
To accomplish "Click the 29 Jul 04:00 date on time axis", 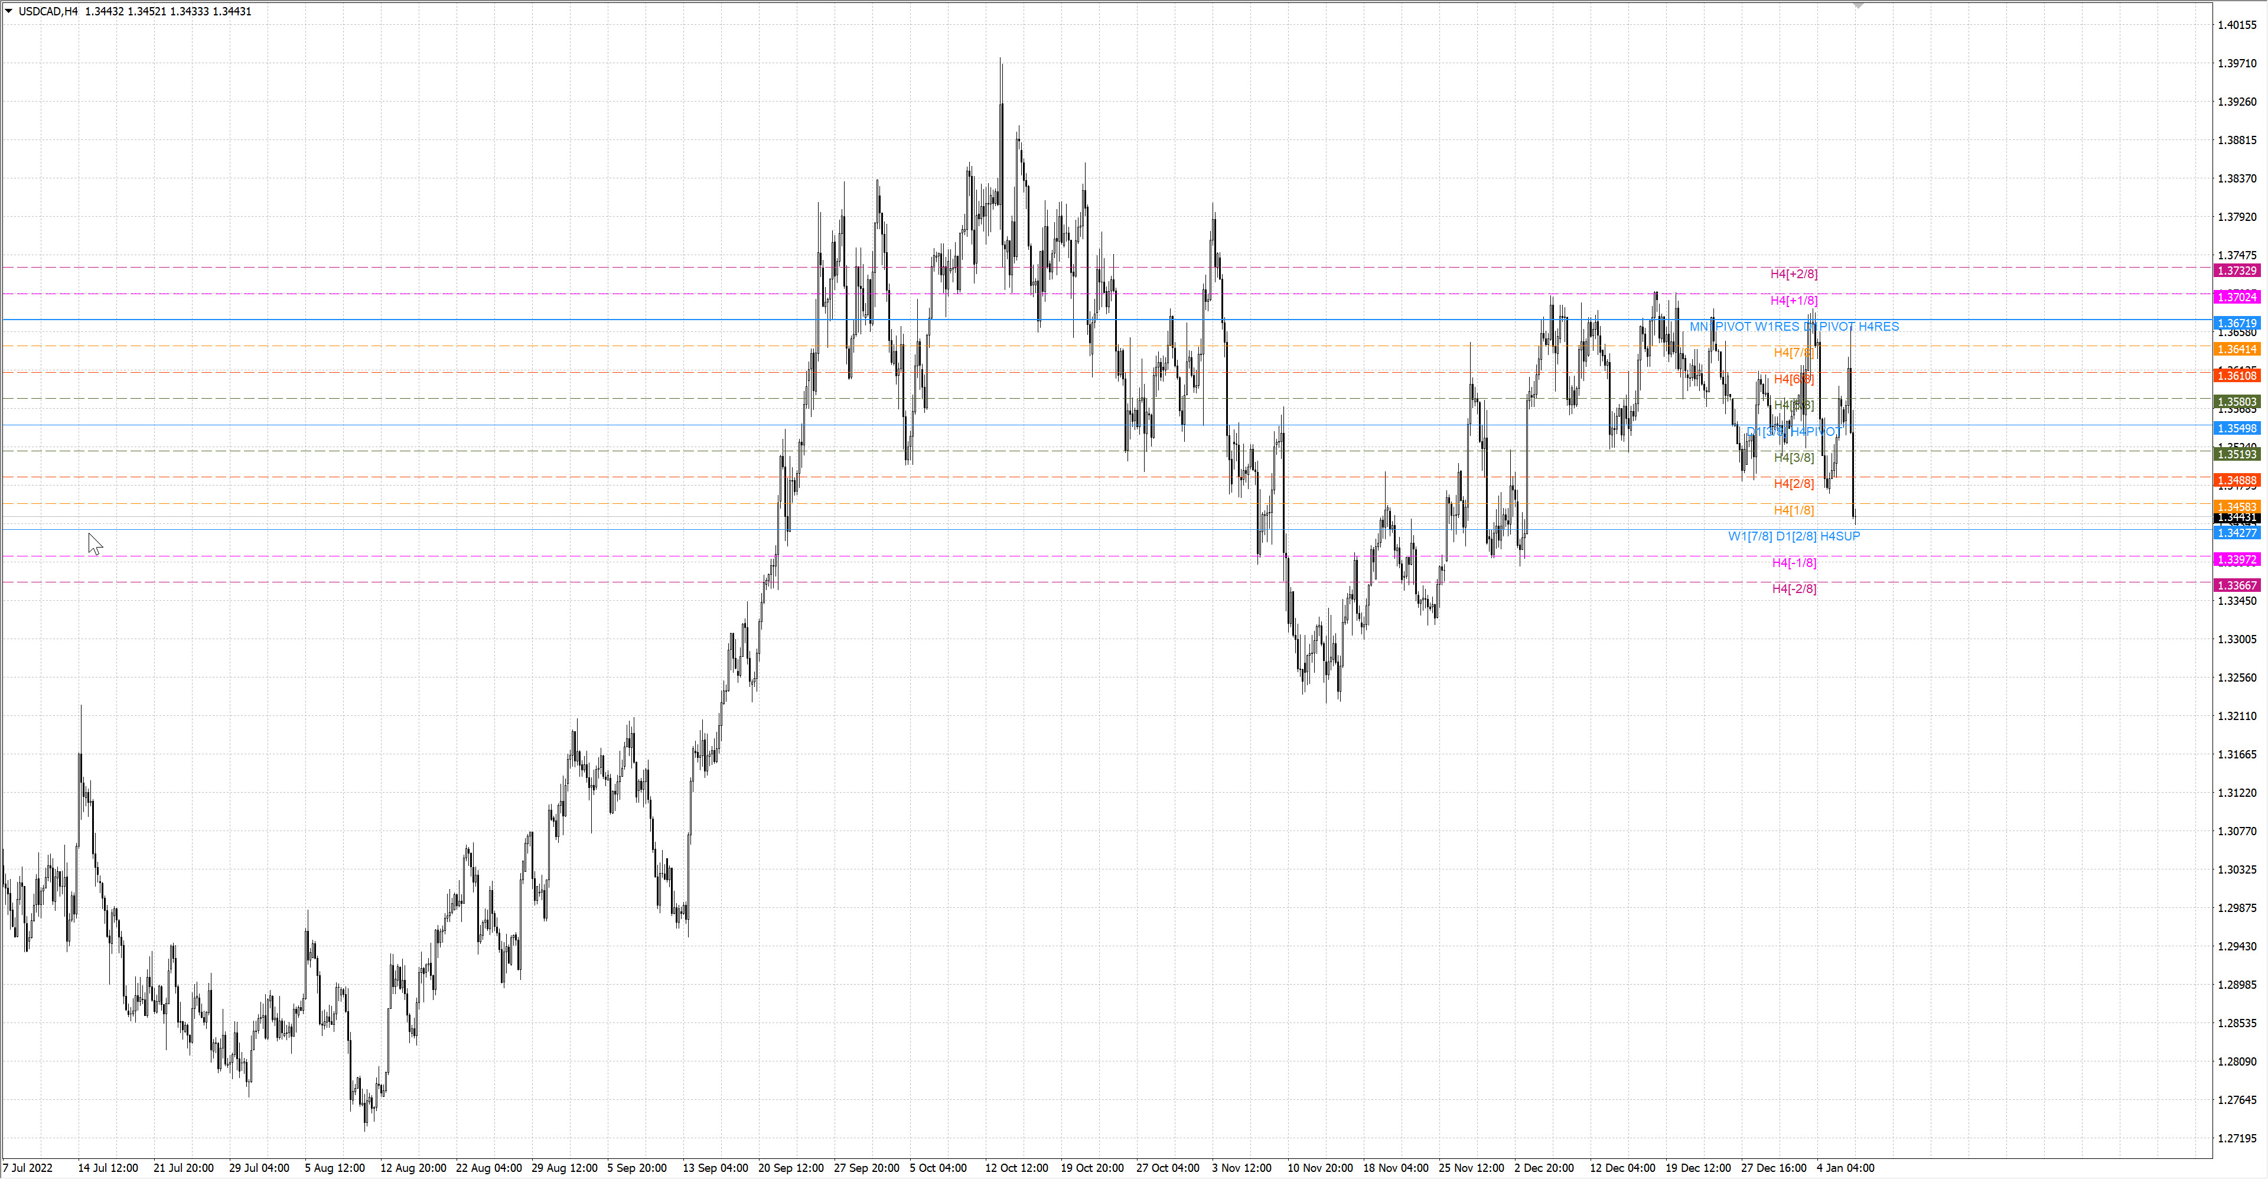I will tap(259, 1168).
